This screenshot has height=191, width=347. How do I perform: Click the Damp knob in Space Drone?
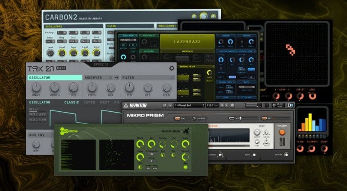click(x=185, y=144)
